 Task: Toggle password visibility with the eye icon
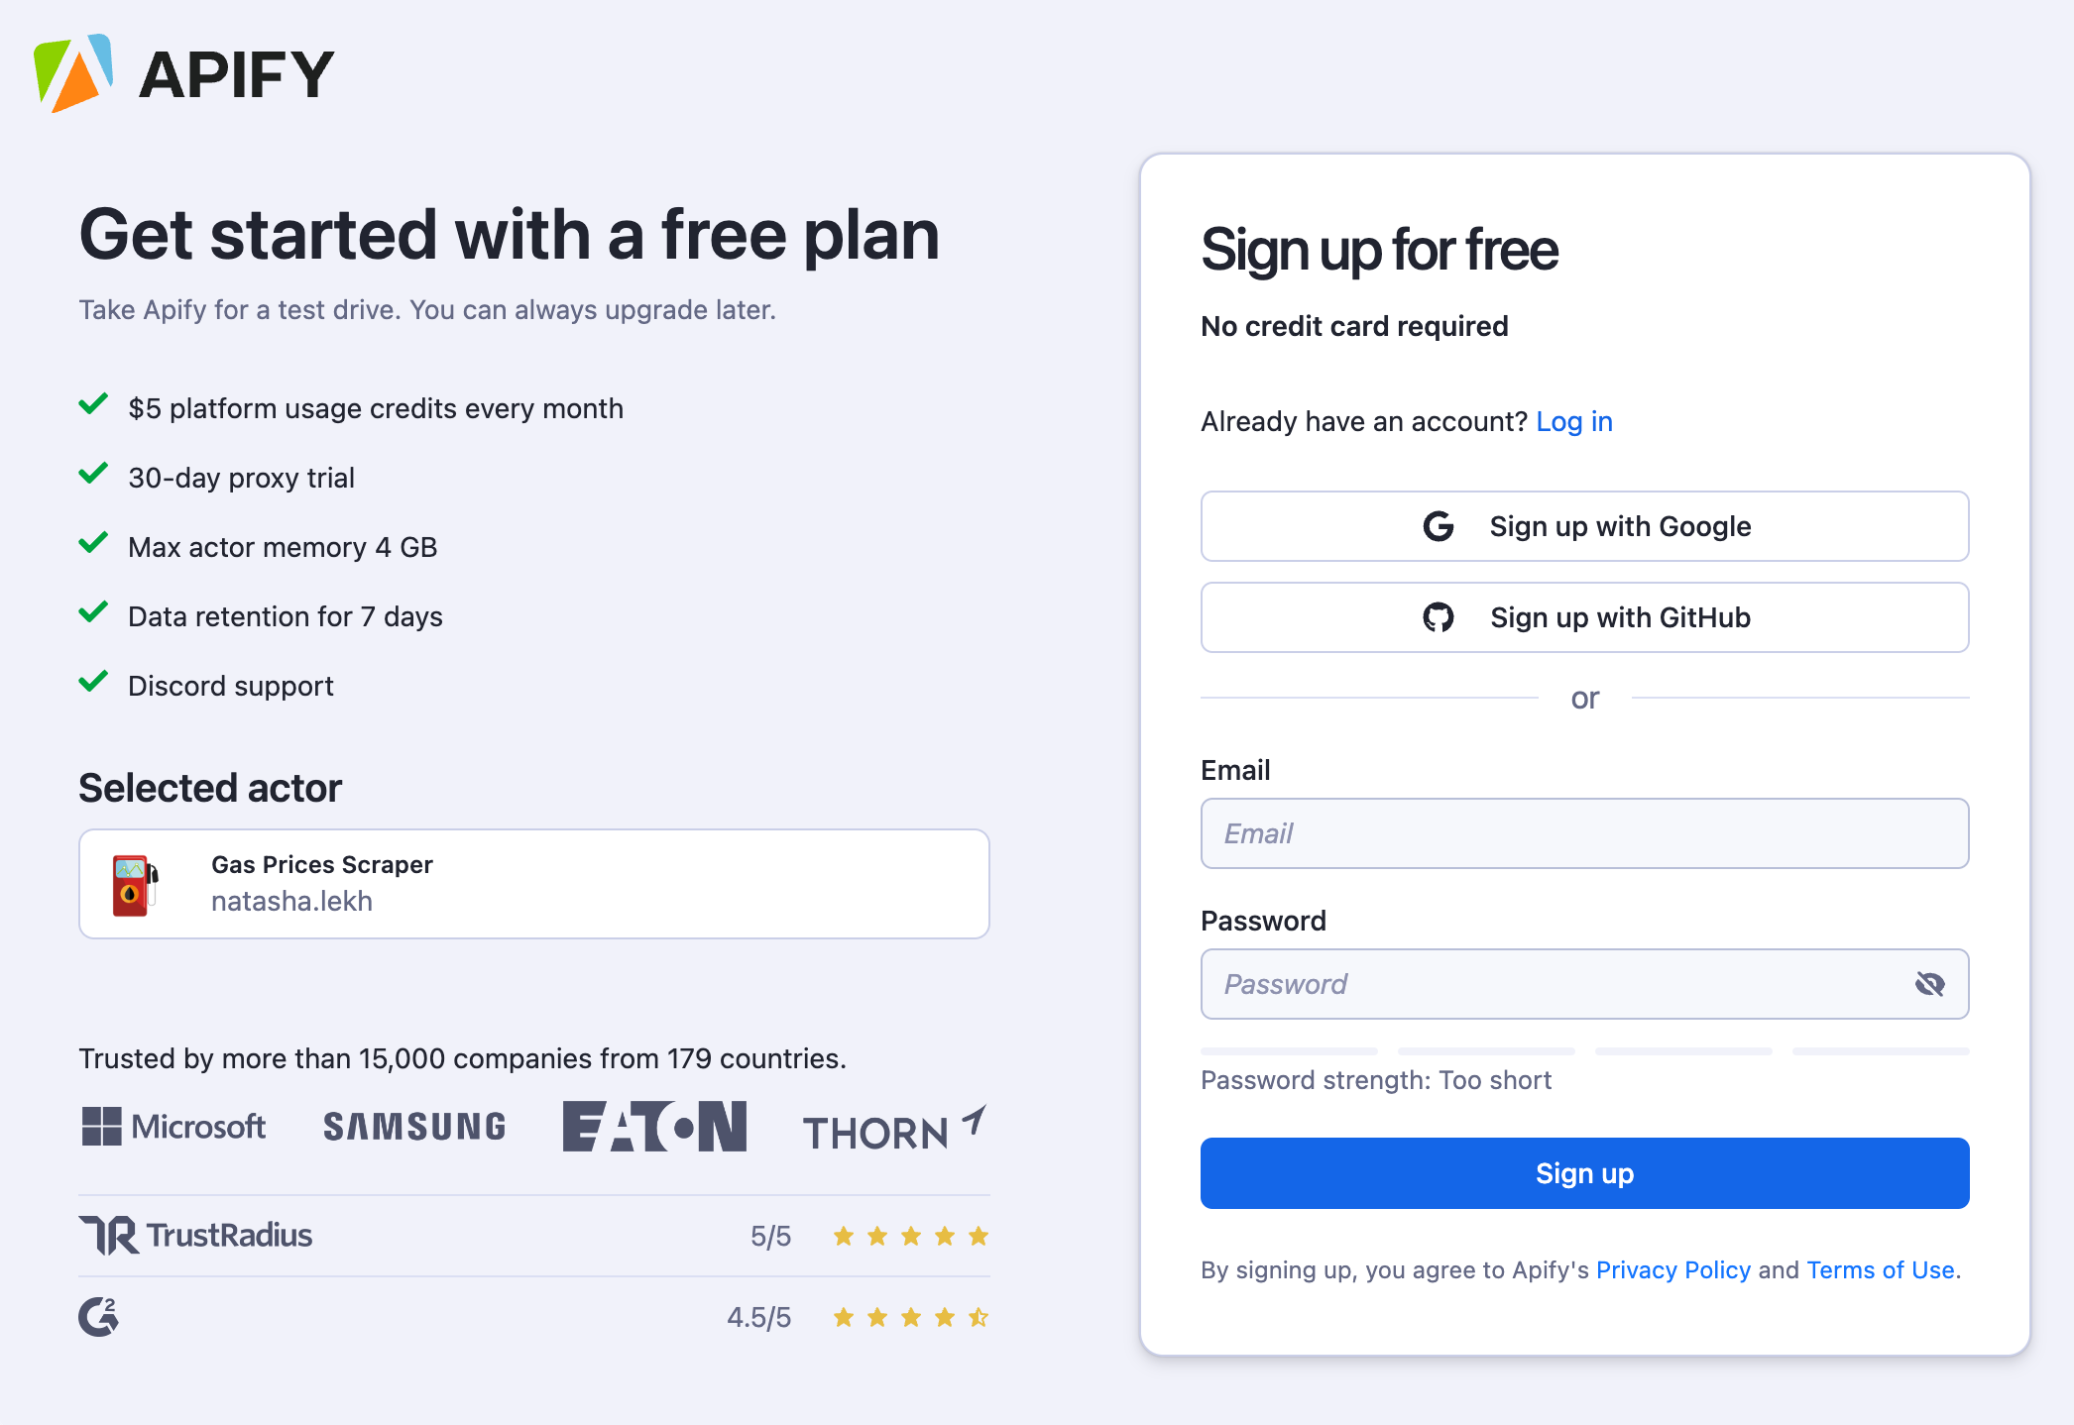[x=1930, y=983]
